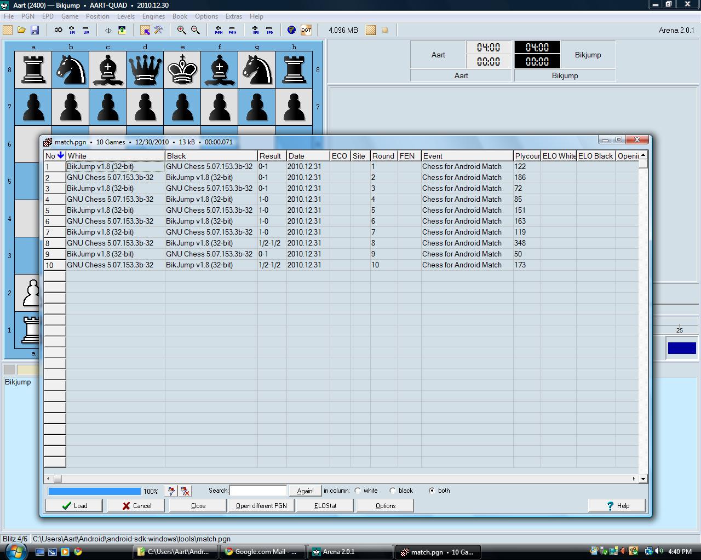Open the Help button in the PGN dialog
The width and height of the screenshot is (701, 560).
[617, 505]
